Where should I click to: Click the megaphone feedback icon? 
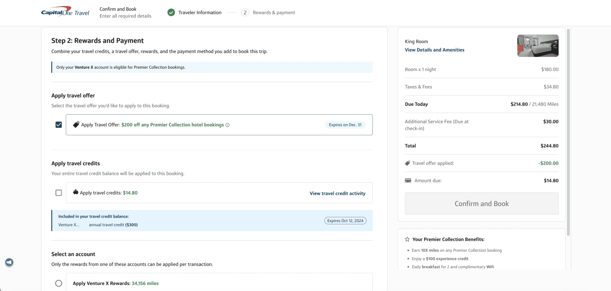(x=9, y=263)
